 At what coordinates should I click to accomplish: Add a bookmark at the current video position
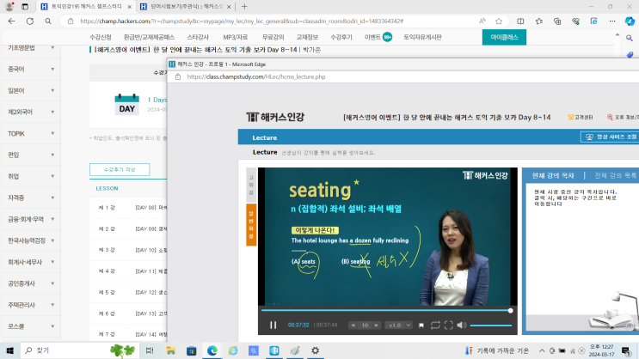421,325
